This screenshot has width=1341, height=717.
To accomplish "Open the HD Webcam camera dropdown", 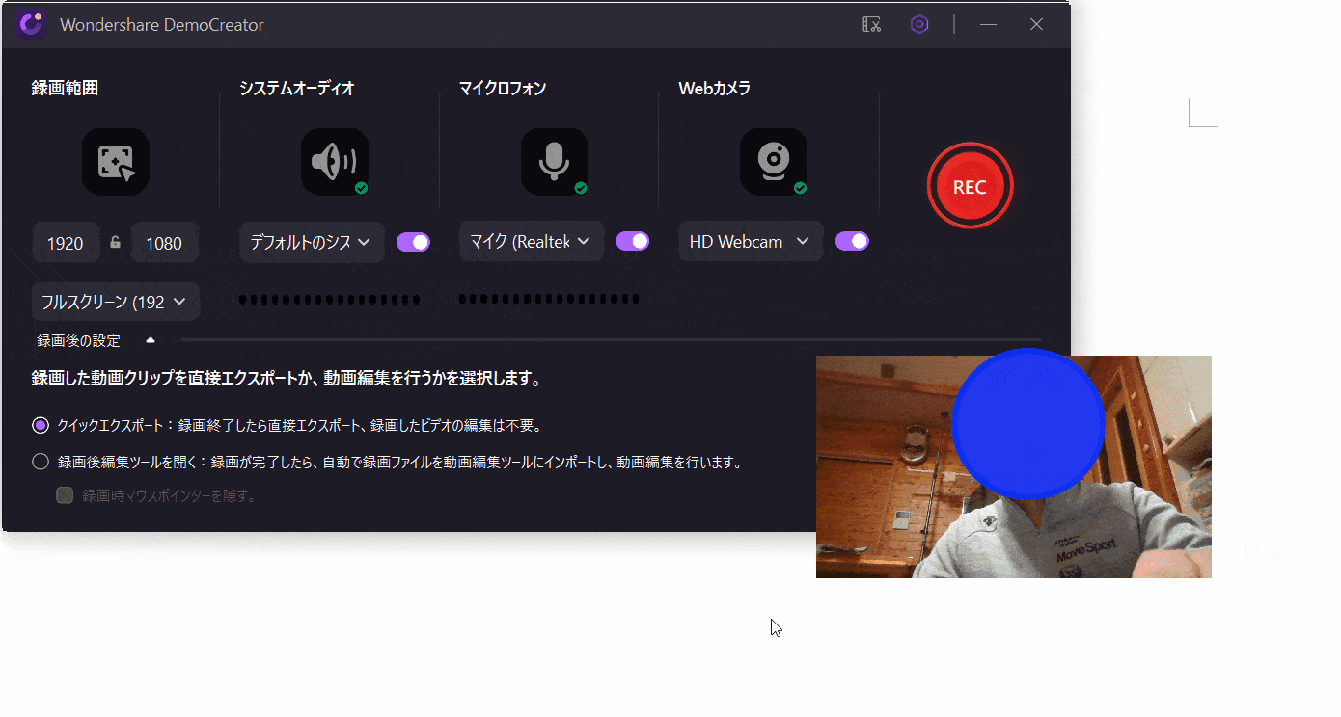I will point(750,242).
